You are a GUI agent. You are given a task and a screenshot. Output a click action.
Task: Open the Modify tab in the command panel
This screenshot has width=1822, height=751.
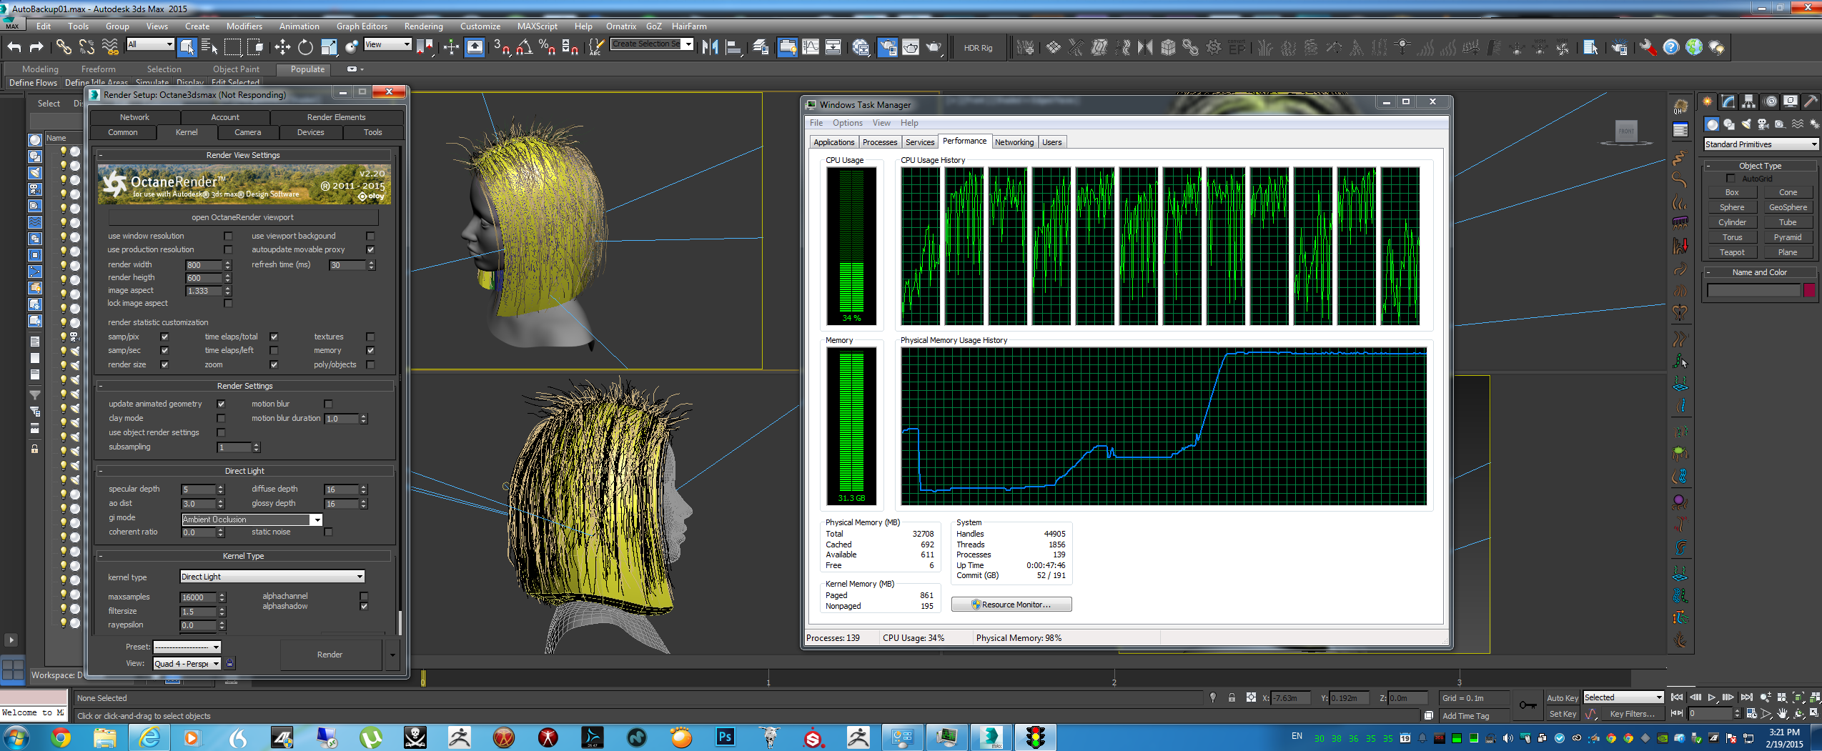click(x=1728, y=101)
